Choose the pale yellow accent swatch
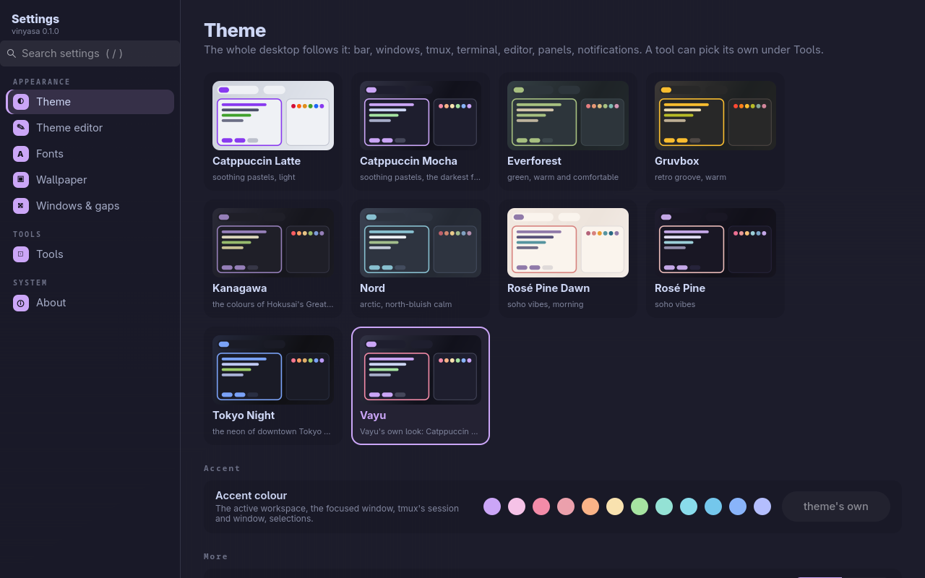Image resolution: width=925 pixels, height=578 pixels. 615,506
